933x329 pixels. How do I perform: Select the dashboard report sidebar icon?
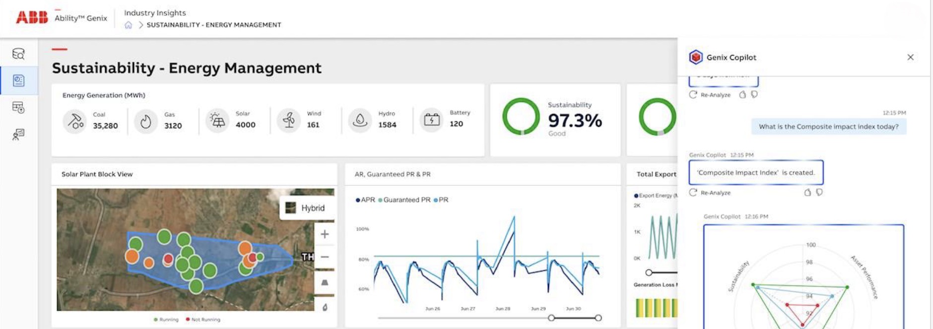pos(19,80)
